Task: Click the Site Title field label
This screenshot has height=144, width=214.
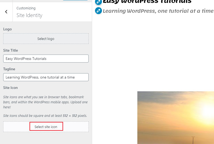Action: pyautogui.click(x=11, y=50)
